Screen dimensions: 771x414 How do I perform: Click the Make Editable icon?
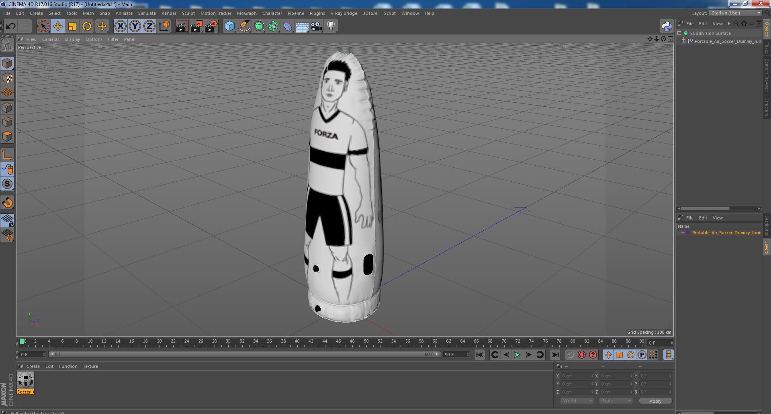(7, 45)
